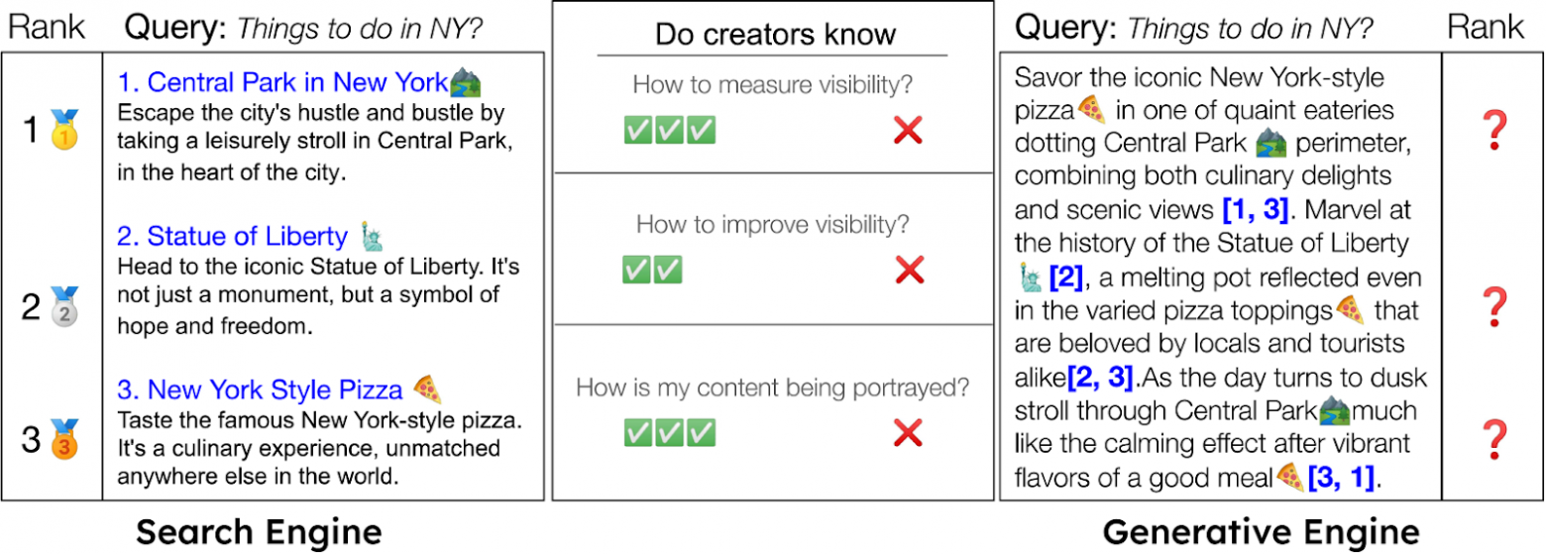Viewport: 1546px width, 554px height.
Task: Click the top red question mark in the Rank column
Action: click(x=1493, y=131)
